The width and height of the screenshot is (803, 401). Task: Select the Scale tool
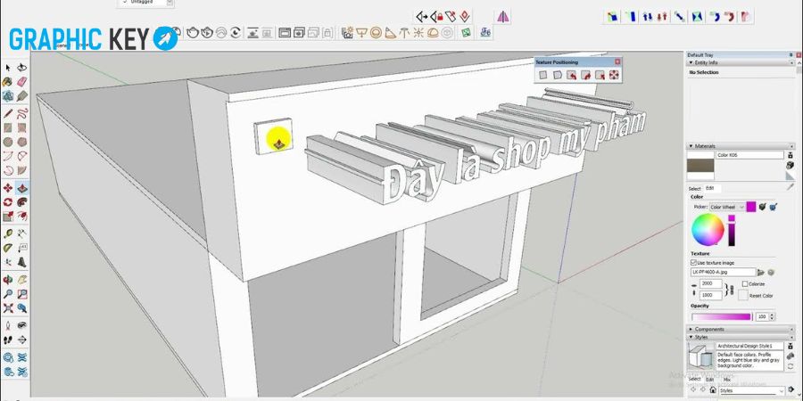(x=8, y=217)
